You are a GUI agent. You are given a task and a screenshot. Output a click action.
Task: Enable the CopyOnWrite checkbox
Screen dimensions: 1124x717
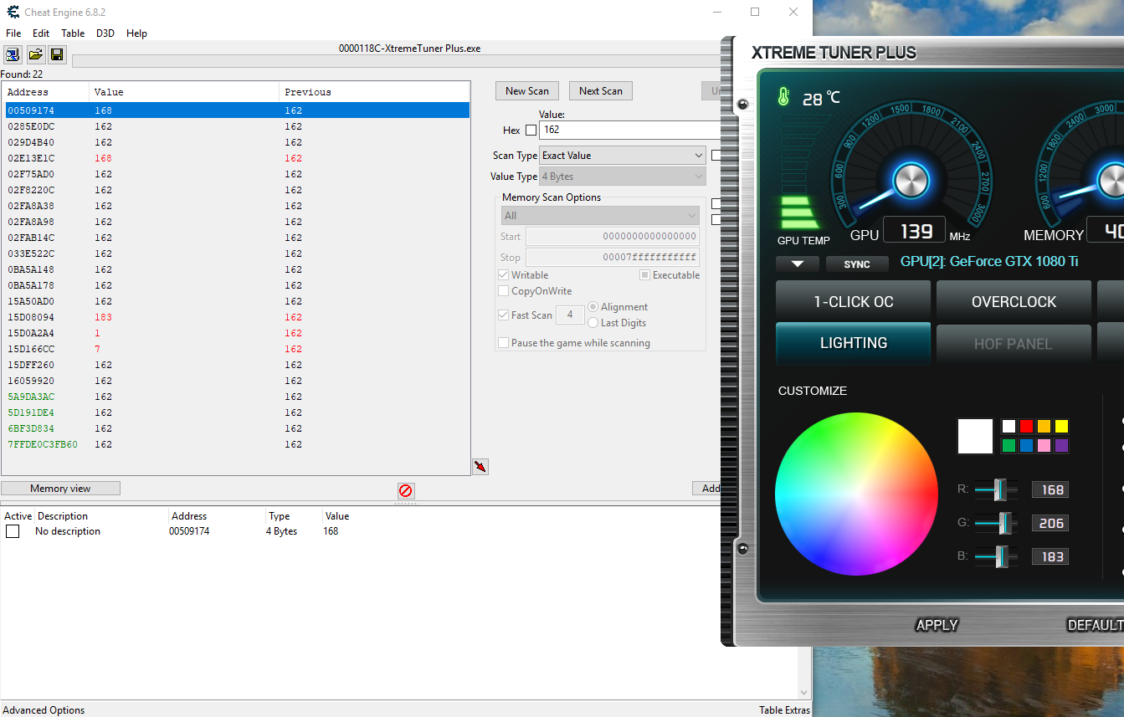503,291
